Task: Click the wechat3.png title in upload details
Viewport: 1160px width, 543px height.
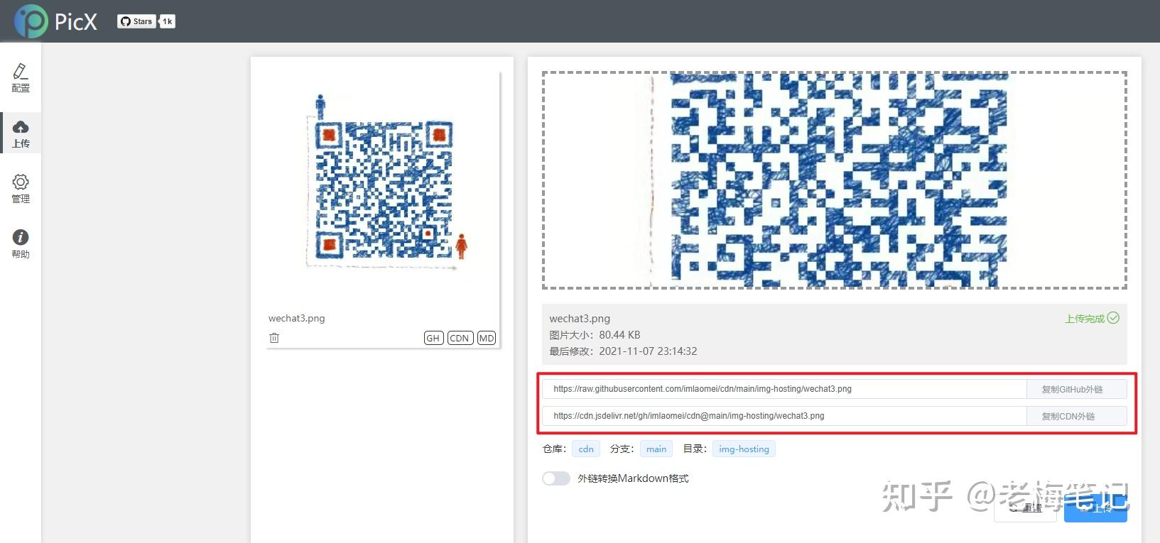Action: 580,319
